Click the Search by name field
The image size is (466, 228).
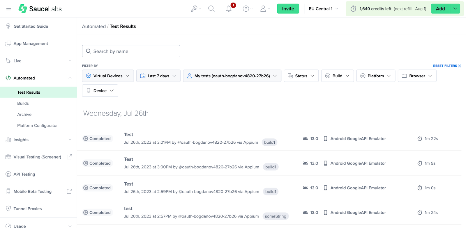[x=131, y=51]
